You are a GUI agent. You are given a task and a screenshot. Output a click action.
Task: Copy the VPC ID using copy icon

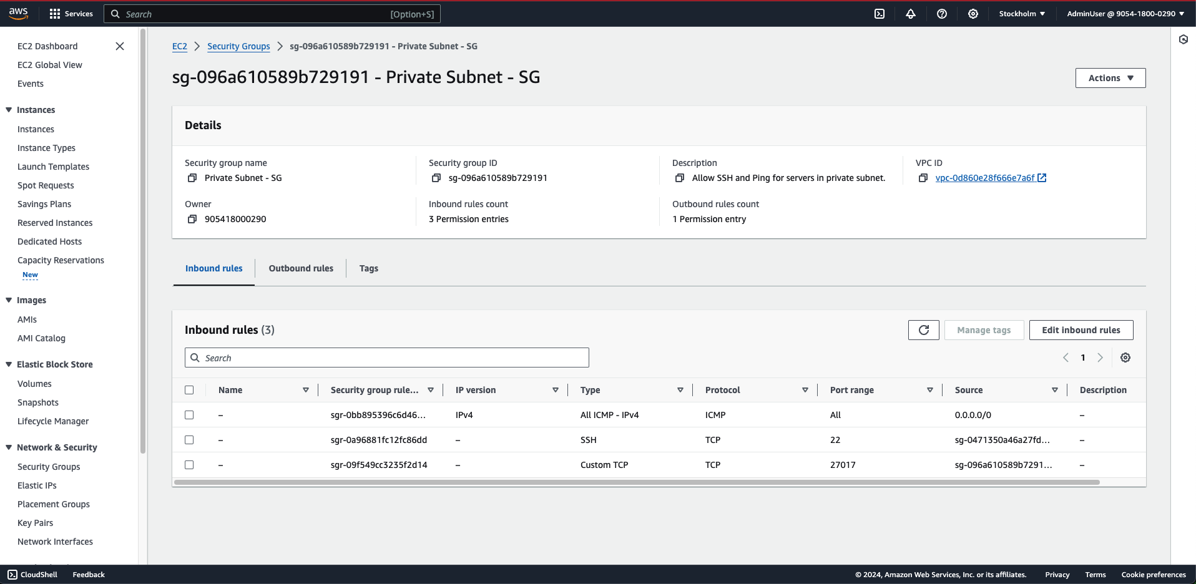click(x=923, y=178)
